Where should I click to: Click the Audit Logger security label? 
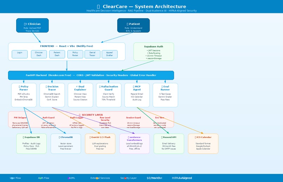coord(77,118)
